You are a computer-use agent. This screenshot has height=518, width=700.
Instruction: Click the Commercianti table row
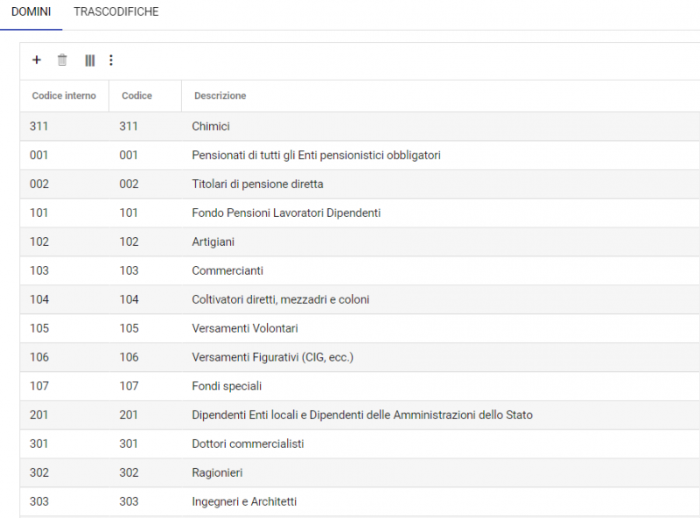227,271
